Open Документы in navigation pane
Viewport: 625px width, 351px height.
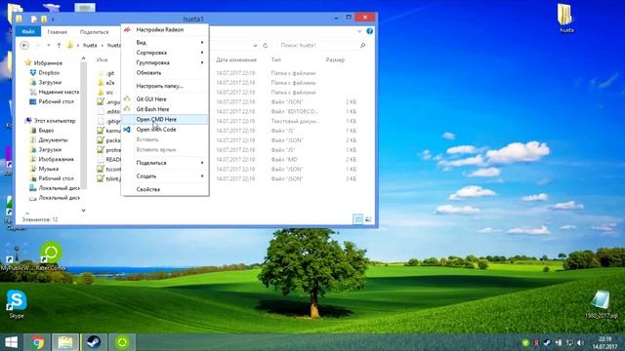click(49, 140)
